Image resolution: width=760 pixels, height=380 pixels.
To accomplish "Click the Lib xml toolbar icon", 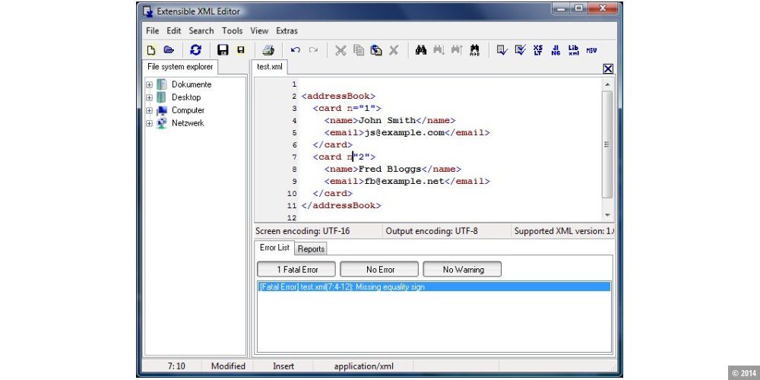I will (573, 50).
